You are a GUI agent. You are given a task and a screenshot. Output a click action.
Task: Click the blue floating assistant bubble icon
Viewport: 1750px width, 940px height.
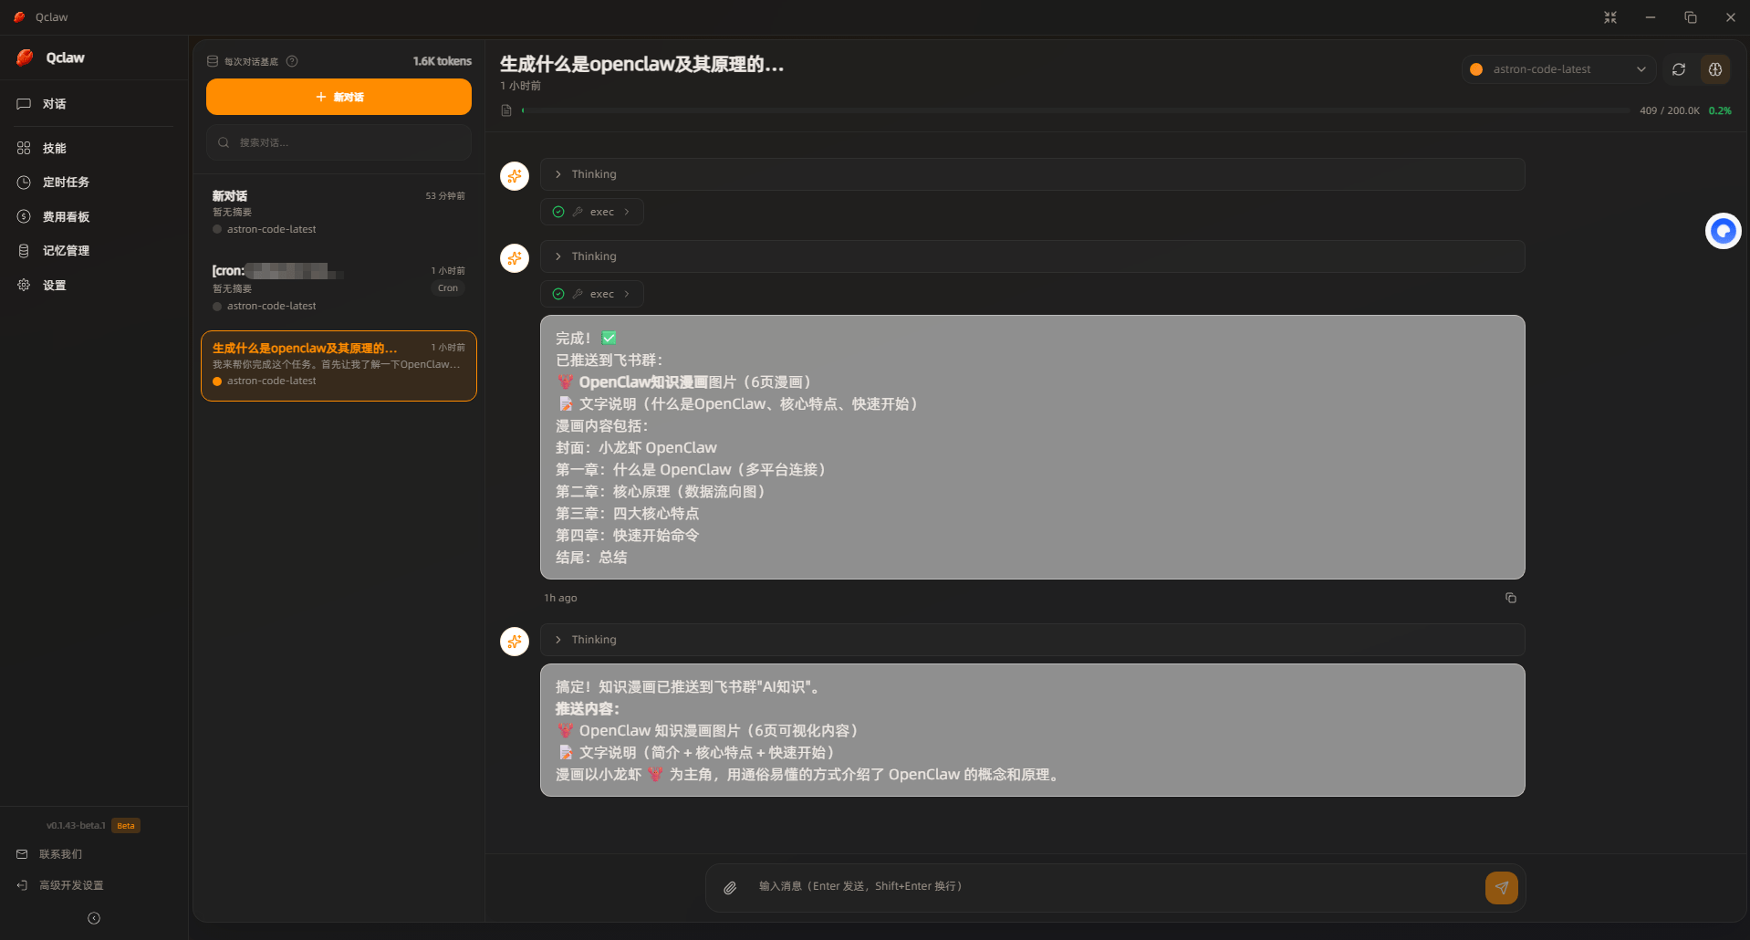[1723, 231]
